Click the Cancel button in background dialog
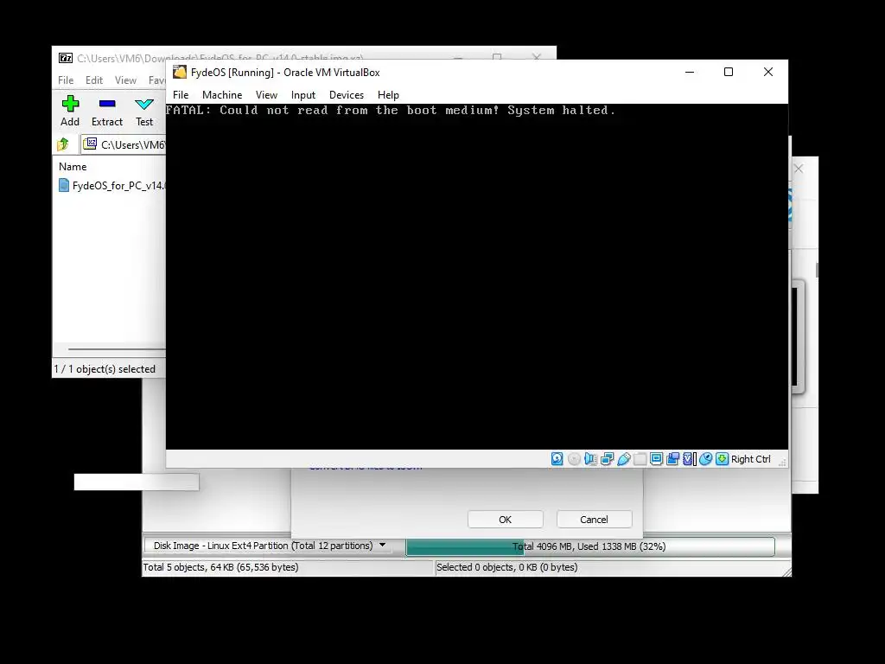885x664 pixels. coord(594,520)
